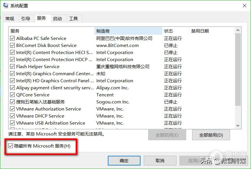Uncheck Alipay payment client security service
This screenshot has height=169, width=251.
[12, 88]
